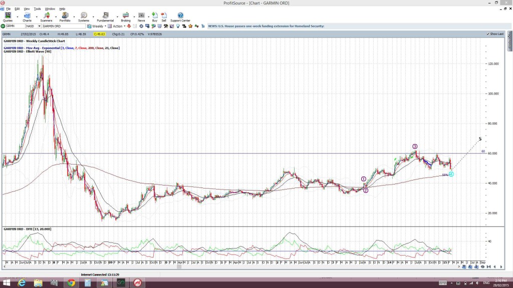513x288 pixels.
Task: Open the Charts module
Action: pyautogui.click(x=27, y=17)
